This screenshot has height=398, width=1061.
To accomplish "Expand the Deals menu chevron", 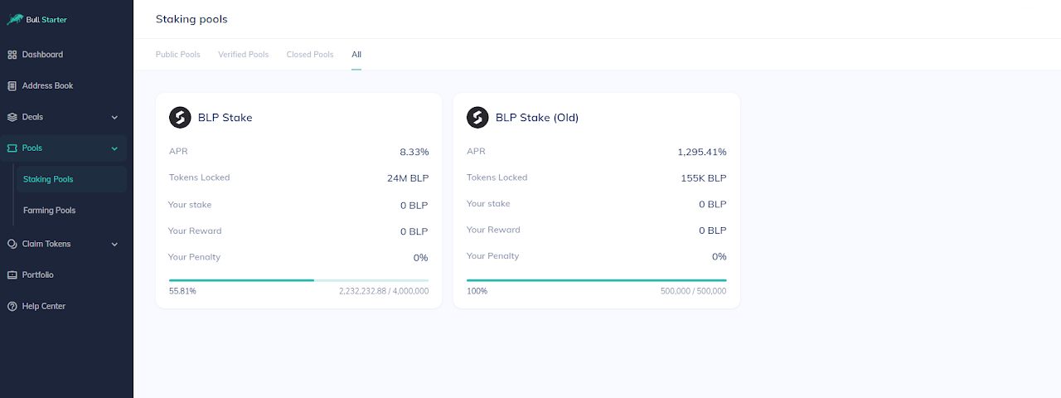I will [x=114, y=118].
